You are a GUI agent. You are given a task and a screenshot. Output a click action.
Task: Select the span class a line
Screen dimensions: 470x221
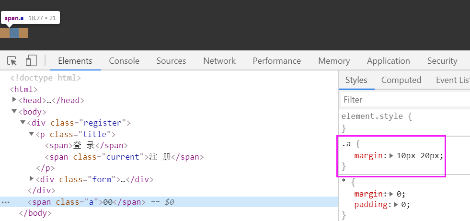(101, 202)
